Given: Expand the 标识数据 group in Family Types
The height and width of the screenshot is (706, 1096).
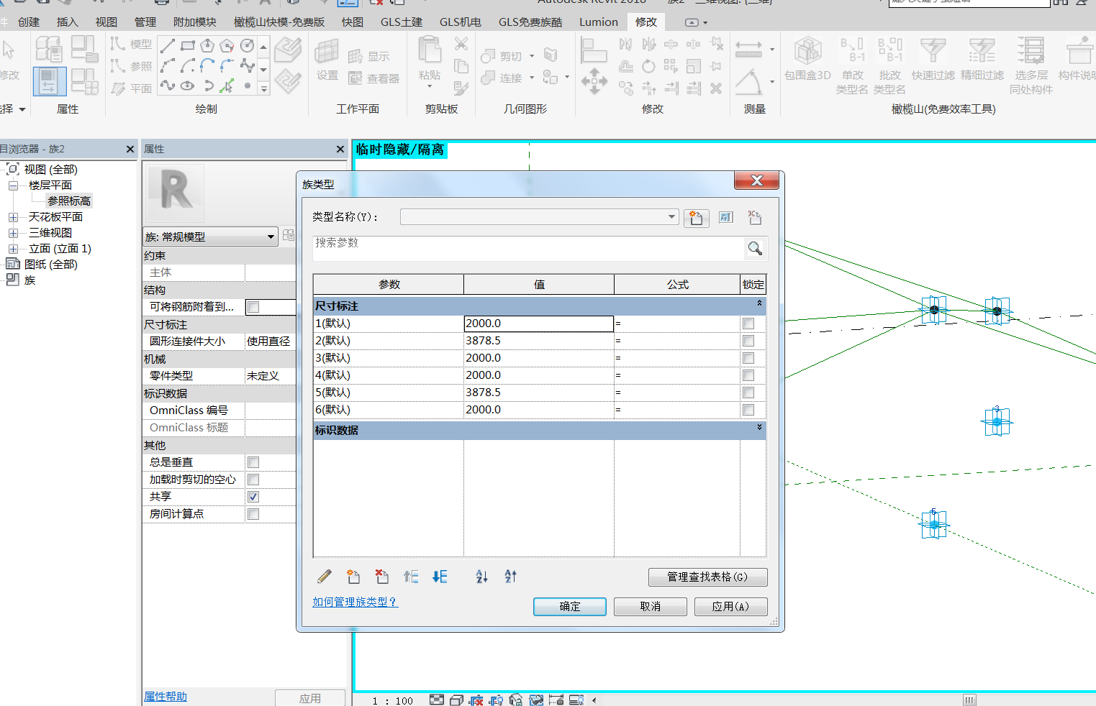Looking at the screenshot, I should coord(759,428).
